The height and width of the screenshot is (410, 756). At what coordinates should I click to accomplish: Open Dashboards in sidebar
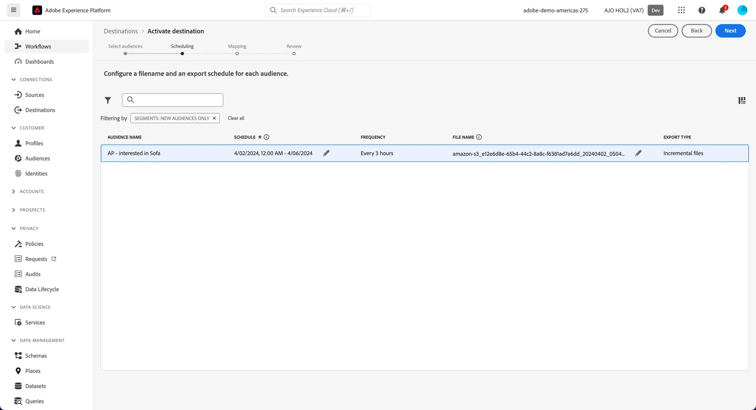point(46,61)
